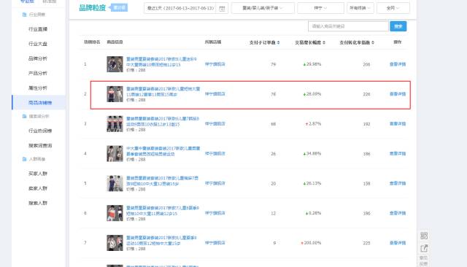
Task: Open store link for rank 4 product
Action: 215,154
